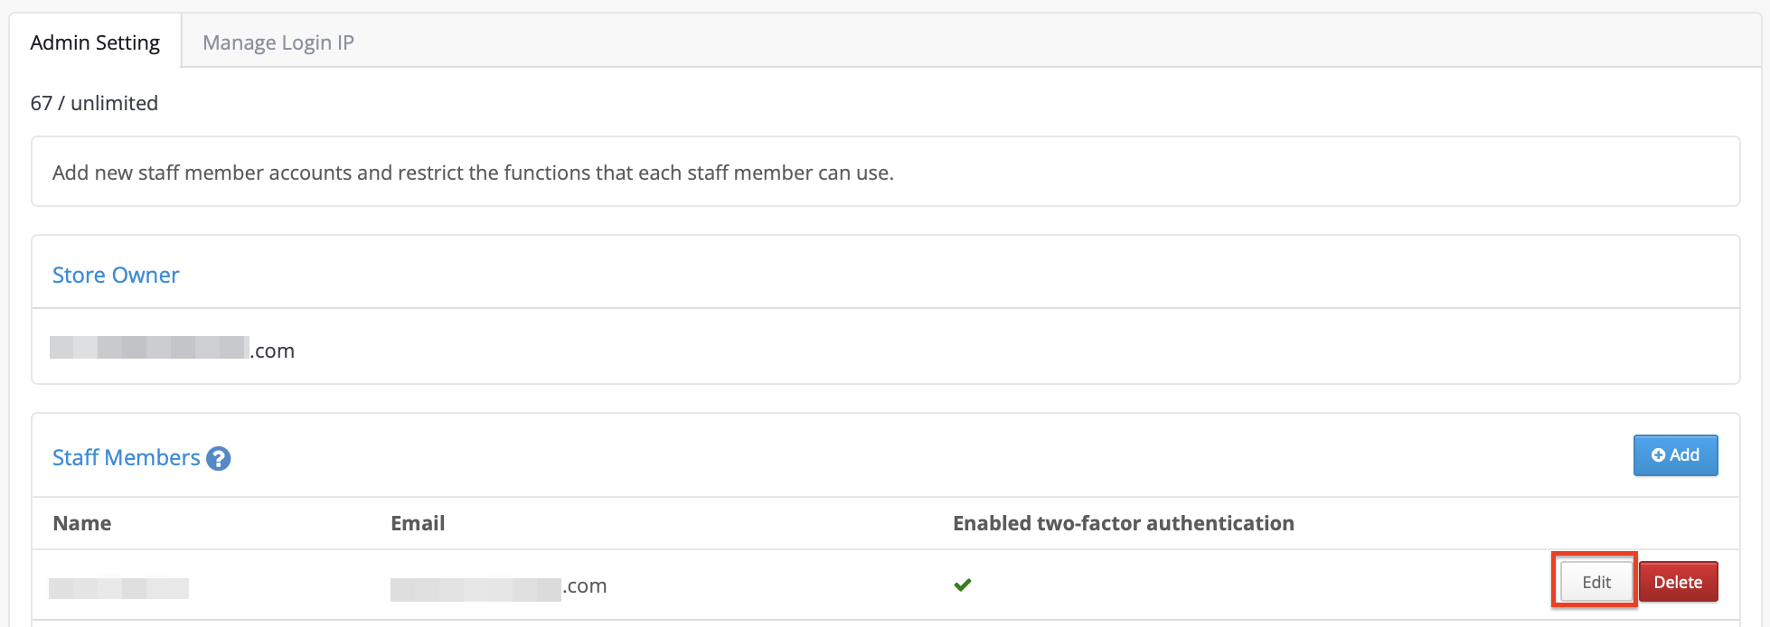Edit the first staff member
Viewport: 1770px width, 627px height.
click(x=1596, y=582)
